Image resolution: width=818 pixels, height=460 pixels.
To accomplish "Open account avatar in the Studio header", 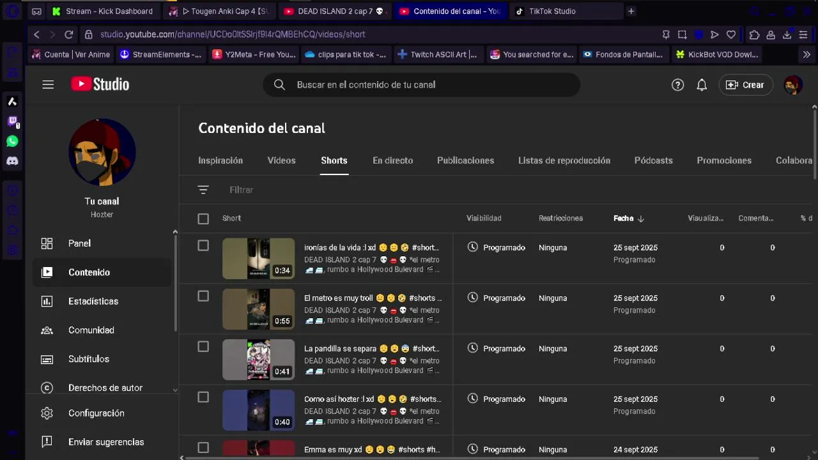I will click(792, 85).
